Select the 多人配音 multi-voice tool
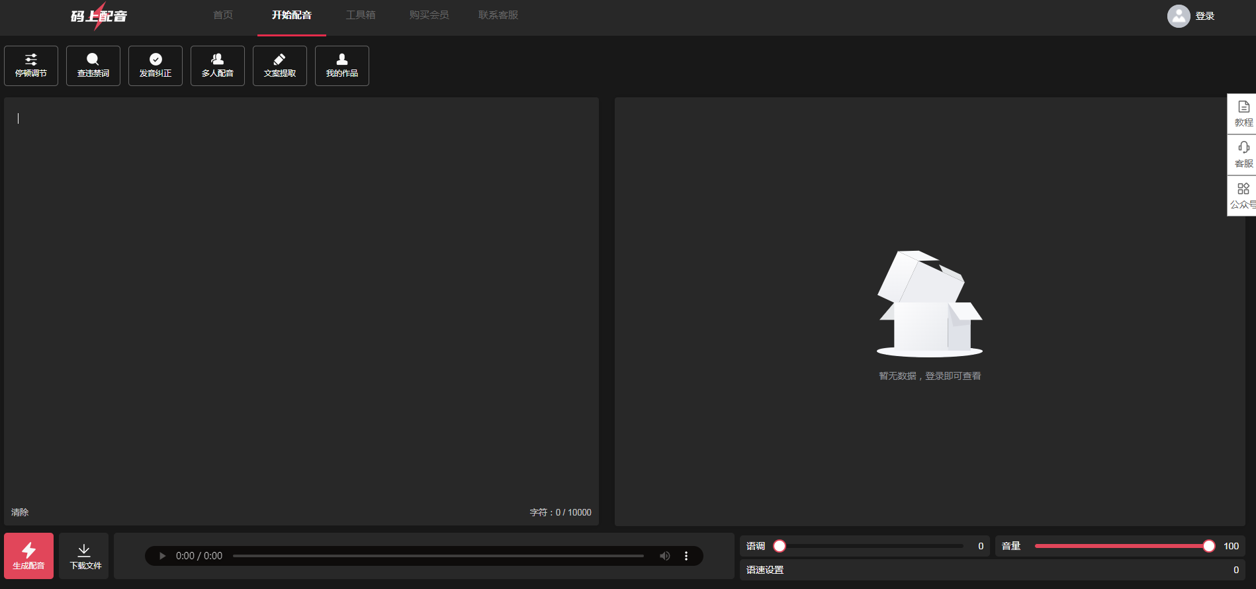The height and width of the screenshot is (589, 1256). coord(218,66)
